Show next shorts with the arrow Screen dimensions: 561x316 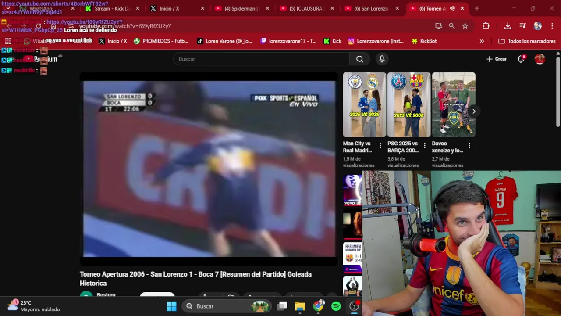[x=474, y=111]
